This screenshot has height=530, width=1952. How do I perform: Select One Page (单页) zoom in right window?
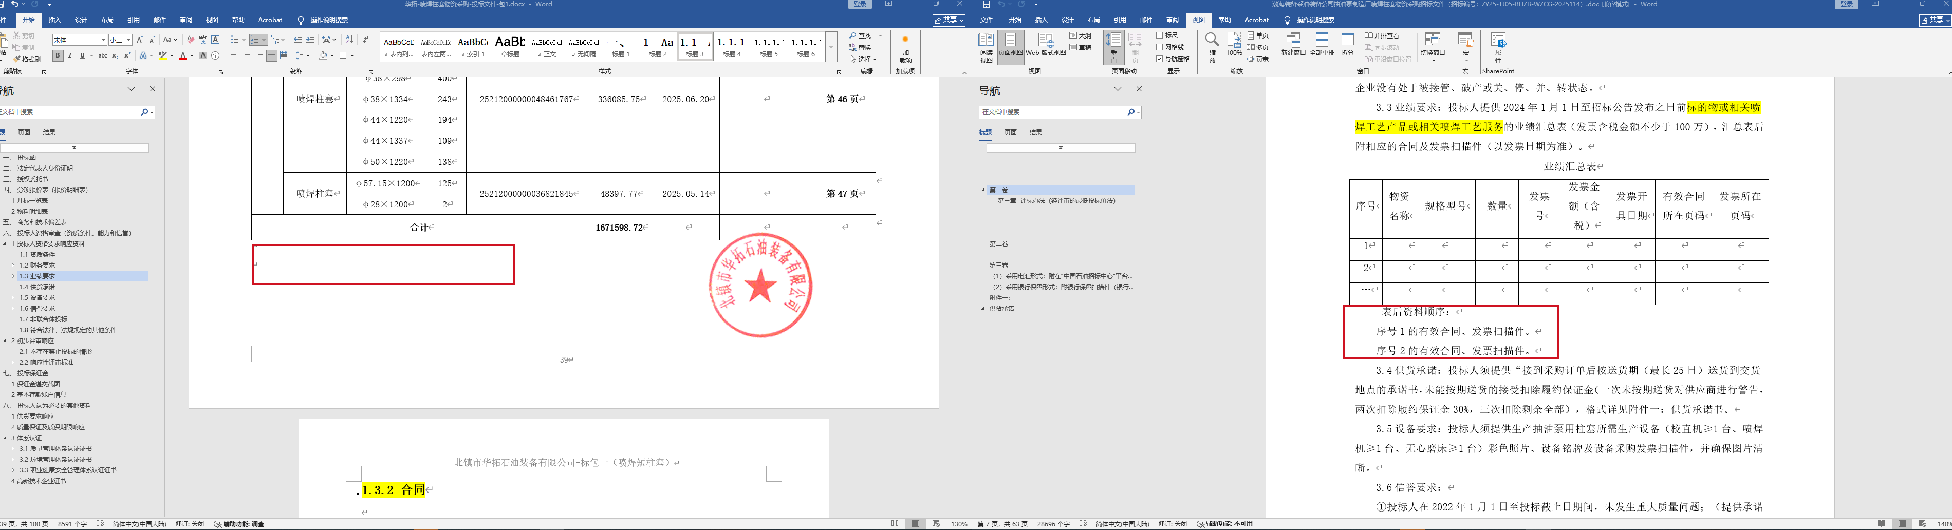(x=1258, y=35)
